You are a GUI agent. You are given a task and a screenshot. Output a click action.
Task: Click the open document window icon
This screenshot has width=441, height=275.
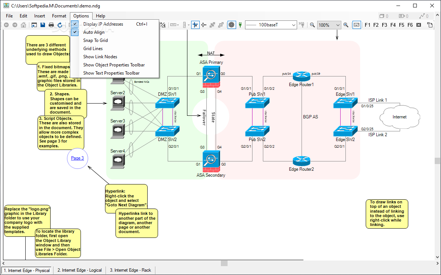coord(34,25)
